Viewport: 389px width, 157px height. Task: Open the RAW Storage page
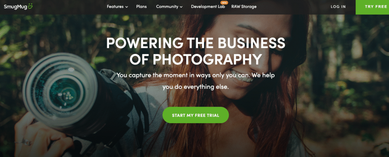coord(244,7)
